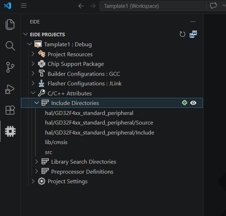Expand Chip Support Package node
226x216 pixels.
pyautogui.click(x=33, y=64)
